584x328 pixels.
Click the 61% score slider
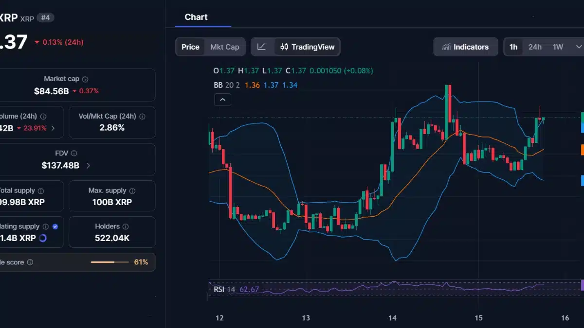(109, 262)
